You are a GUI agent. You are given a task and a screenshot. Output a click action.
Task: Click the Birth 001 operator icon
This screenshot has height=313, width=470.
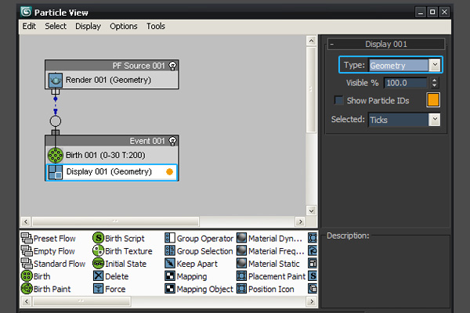pyautogui.click(x=56, y=155)
